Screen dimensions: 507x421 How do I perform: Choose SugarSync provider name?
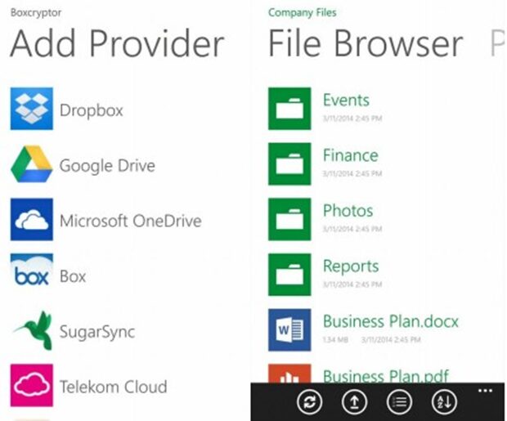pos(97,332)
